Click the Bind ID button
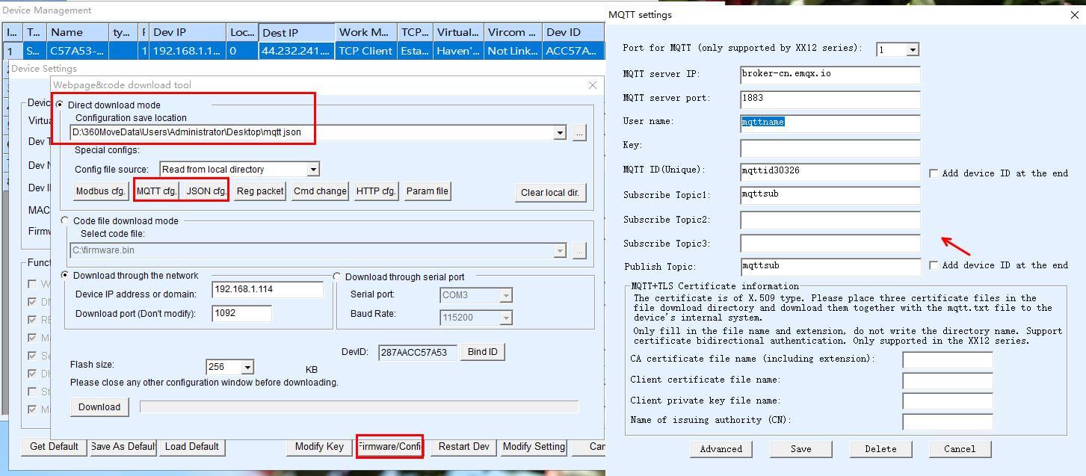The height and width of the screenshot is (476, 1086). click(483, 352)
